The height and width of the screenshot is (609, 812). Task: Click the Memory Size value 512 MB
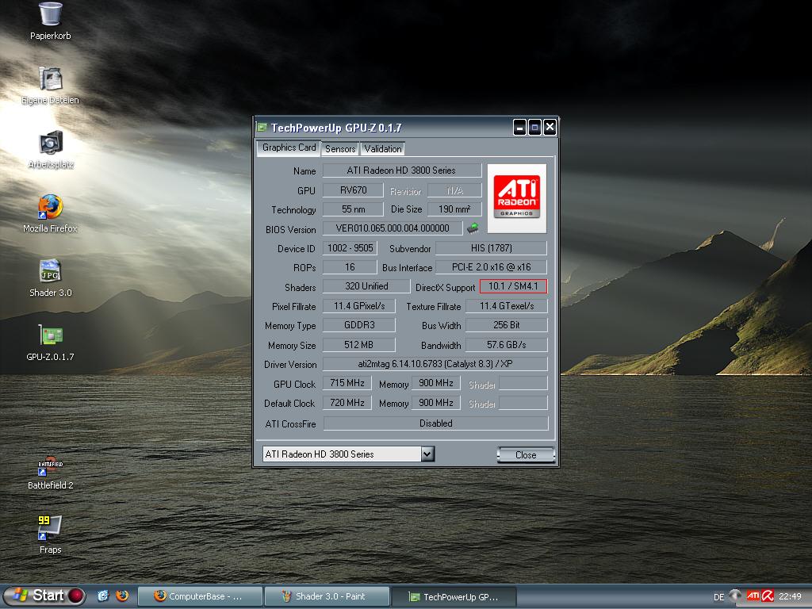pos(359,345)
